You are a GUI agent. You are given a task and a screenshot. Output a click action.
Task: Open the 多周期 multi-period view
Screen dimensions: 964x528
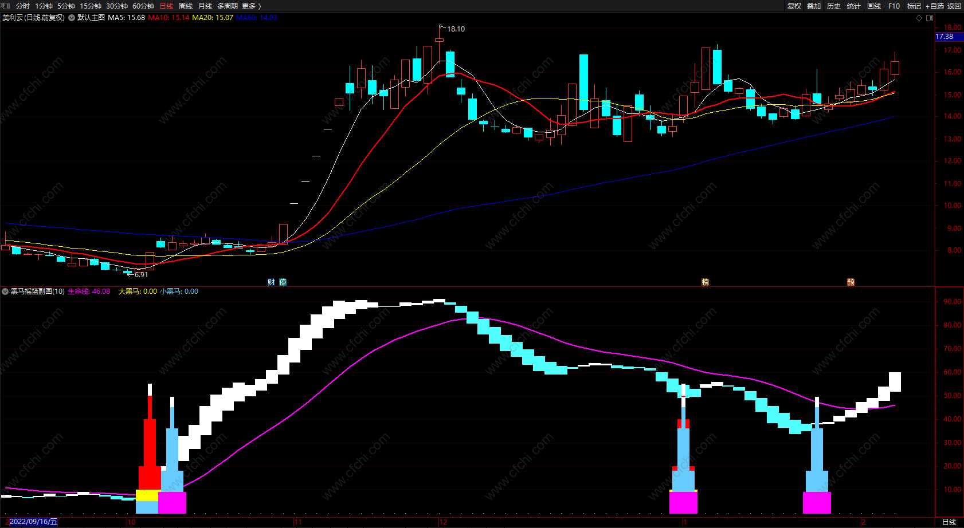click(228, 6)
